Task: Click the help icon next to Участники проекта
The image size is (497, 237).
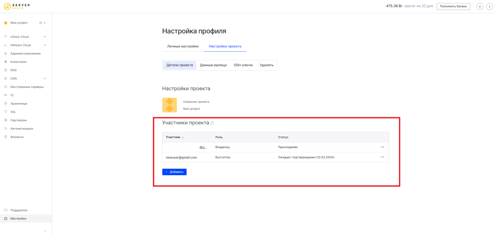Action: [212, 123]
